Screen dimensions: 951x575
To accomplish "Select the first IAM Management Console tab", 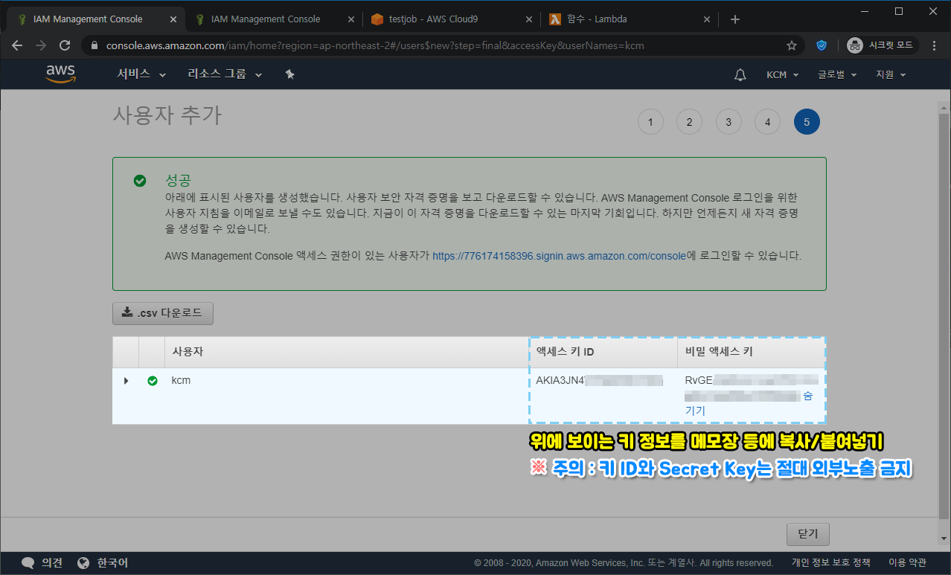I will click(88, 19).
